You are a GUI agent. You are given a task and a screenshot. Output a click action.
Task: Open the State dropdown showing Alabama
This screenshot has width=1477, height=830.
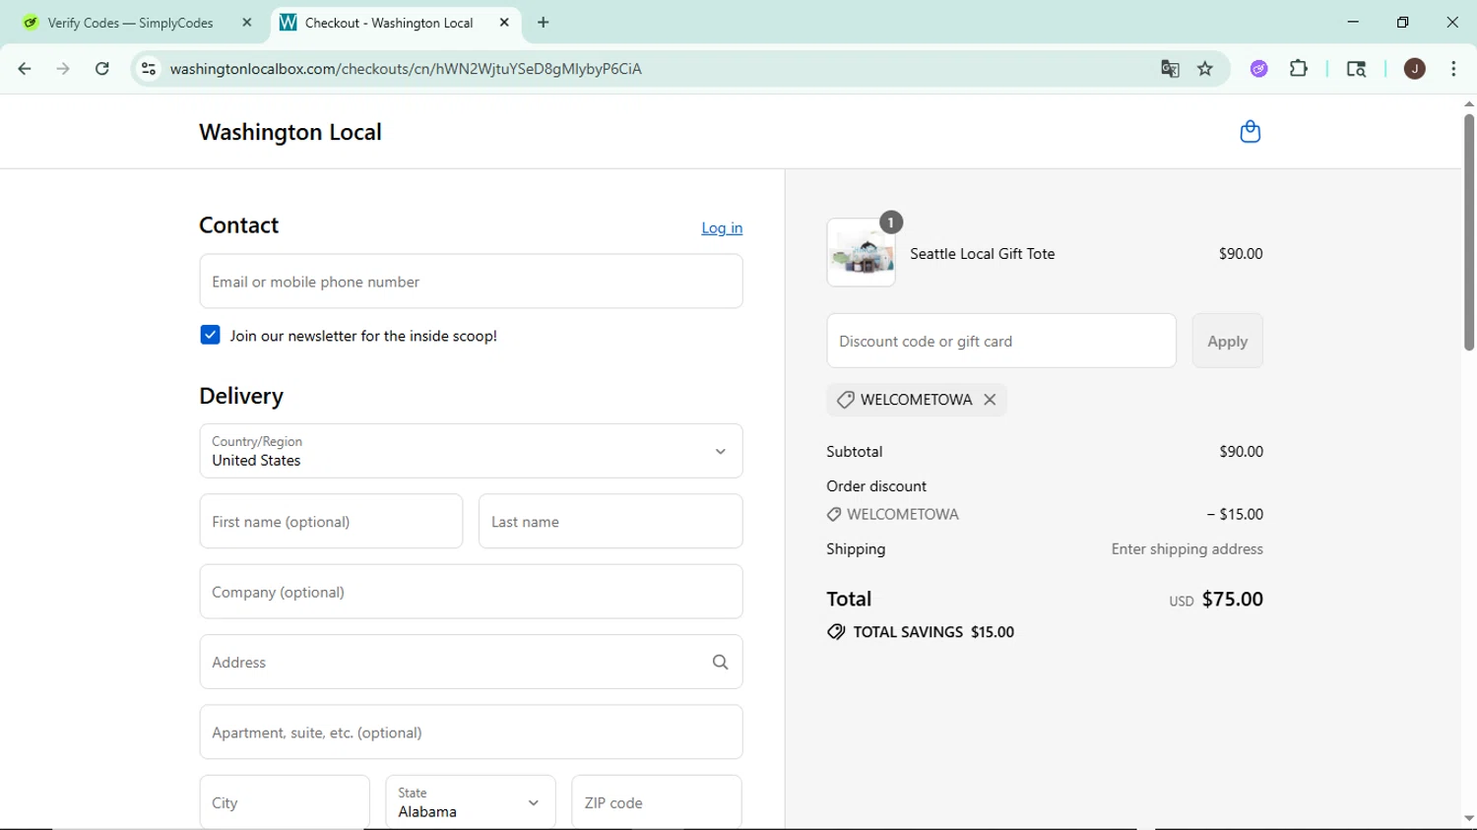coord(471,802)
